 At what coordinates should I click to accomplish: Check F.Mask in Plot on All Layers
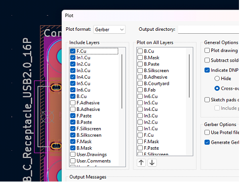pyautogui.click(x=140, y=142)
